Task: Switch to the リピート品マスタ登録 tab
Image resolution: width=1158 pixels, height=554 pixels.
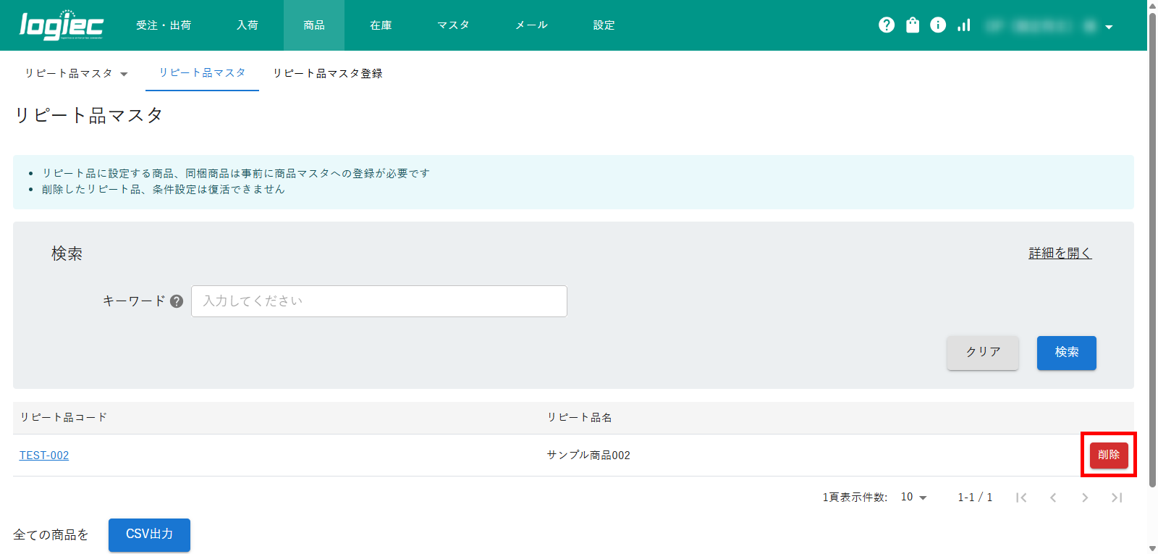Action: pyautogui.click(x=327, y=74)
